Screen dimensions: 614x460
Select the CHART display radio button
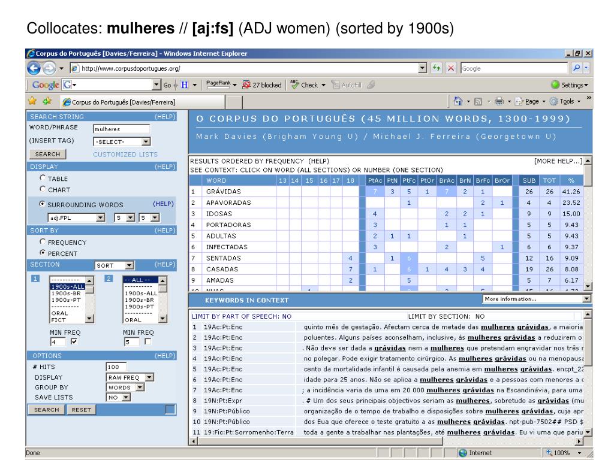[x=43, y=189]
